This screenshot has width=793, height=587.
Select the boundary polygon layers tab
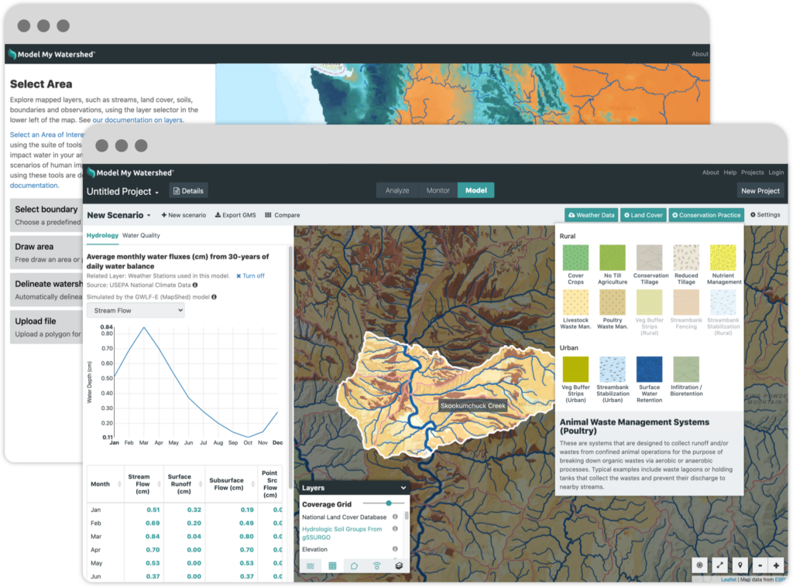(354, 565)
